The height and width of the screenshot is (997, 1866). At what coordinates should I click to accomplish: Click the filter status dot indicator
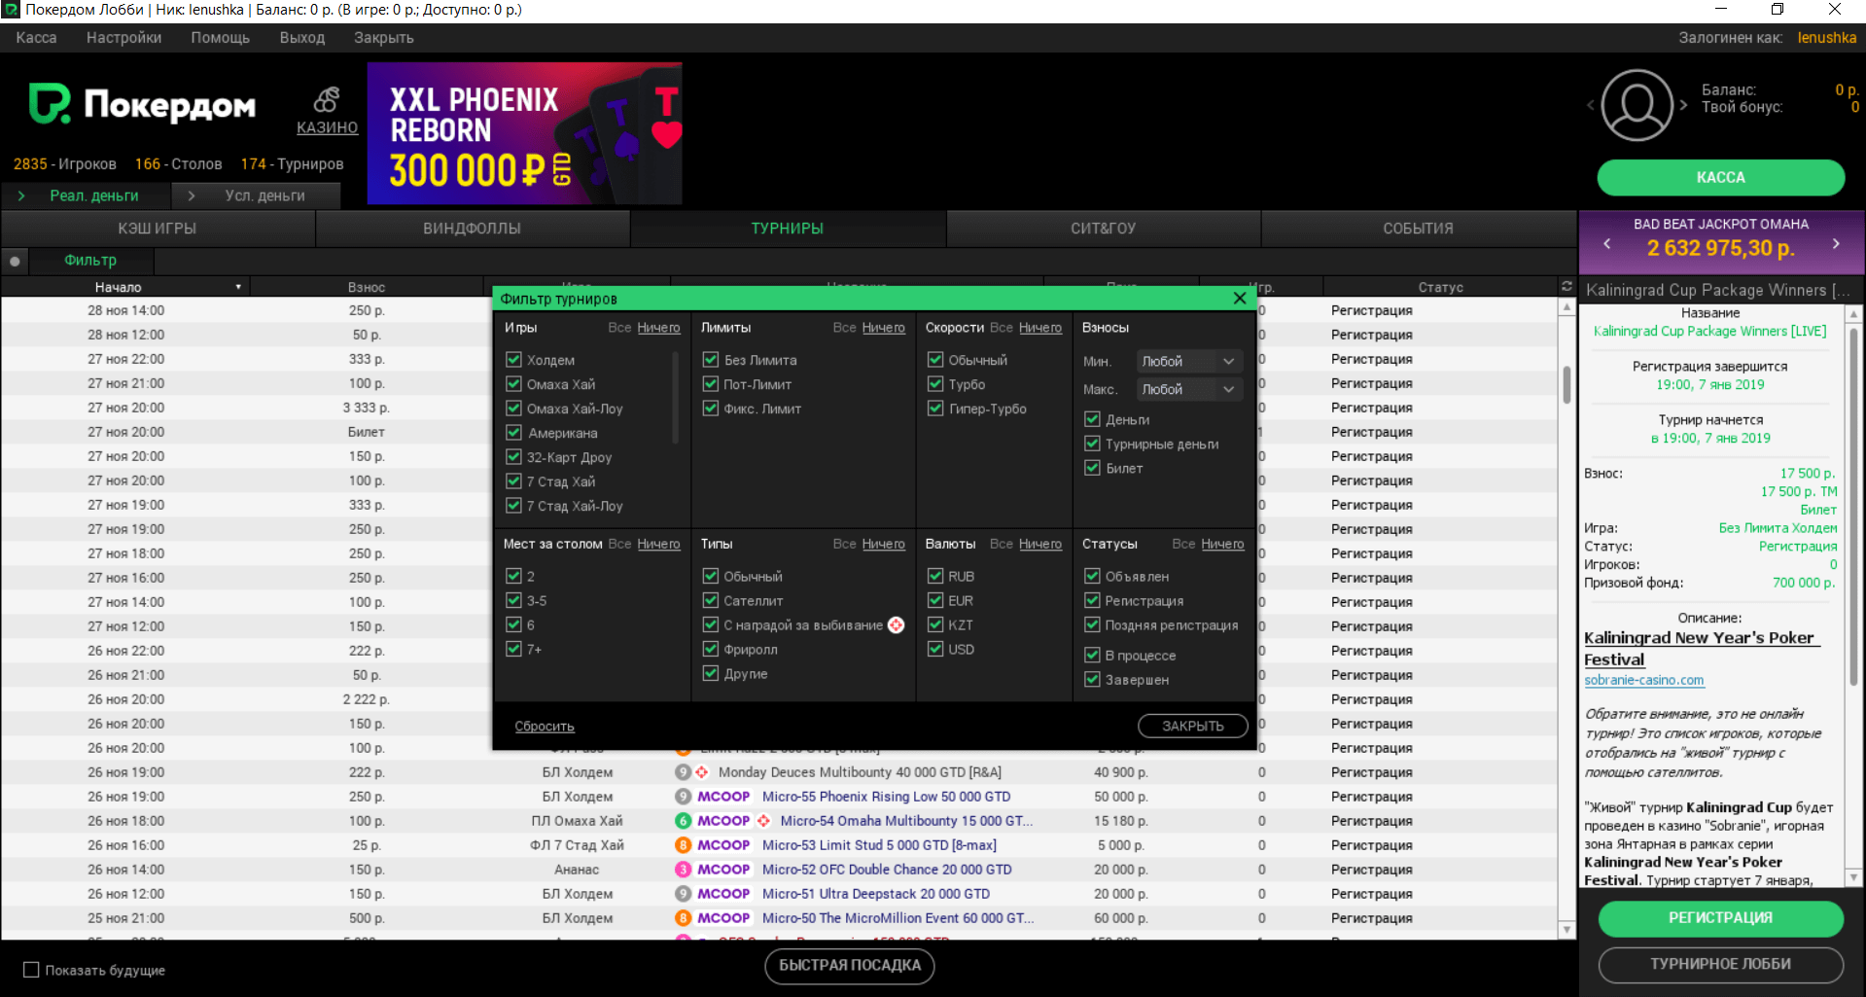coord(15,261)
